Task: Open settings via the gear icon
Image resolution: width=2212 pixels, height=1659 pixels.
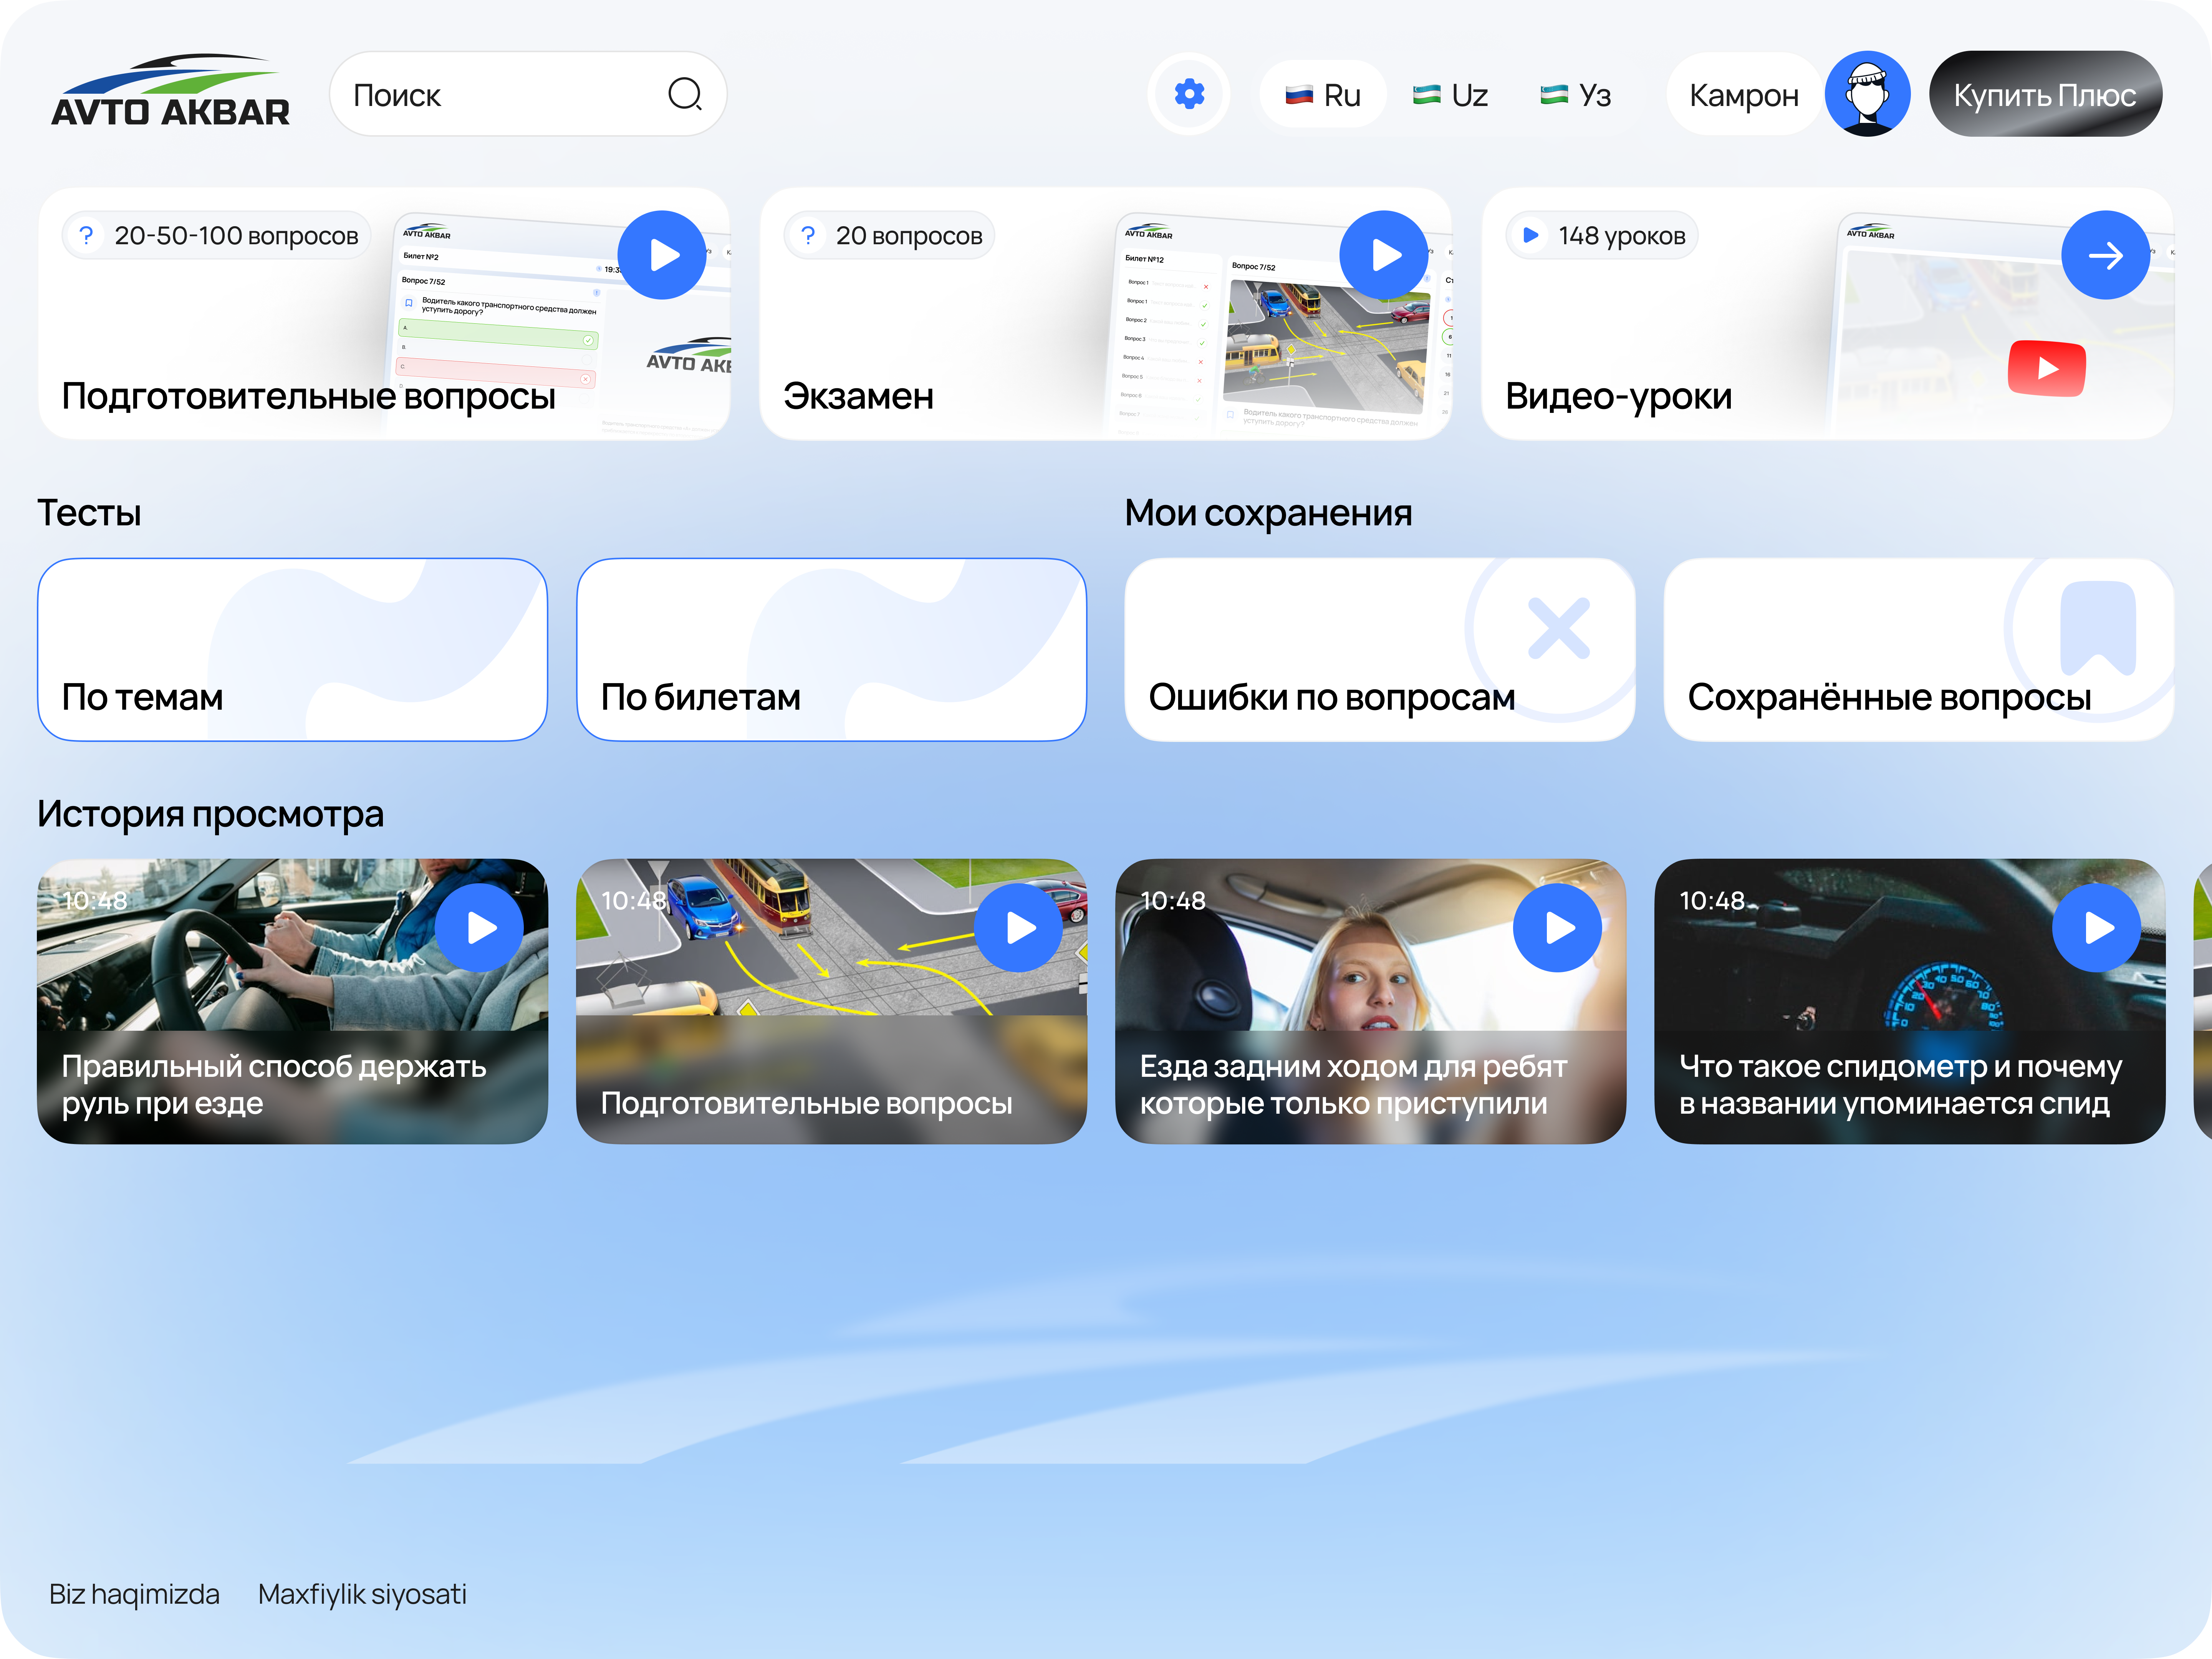Action: [1189, 95]
